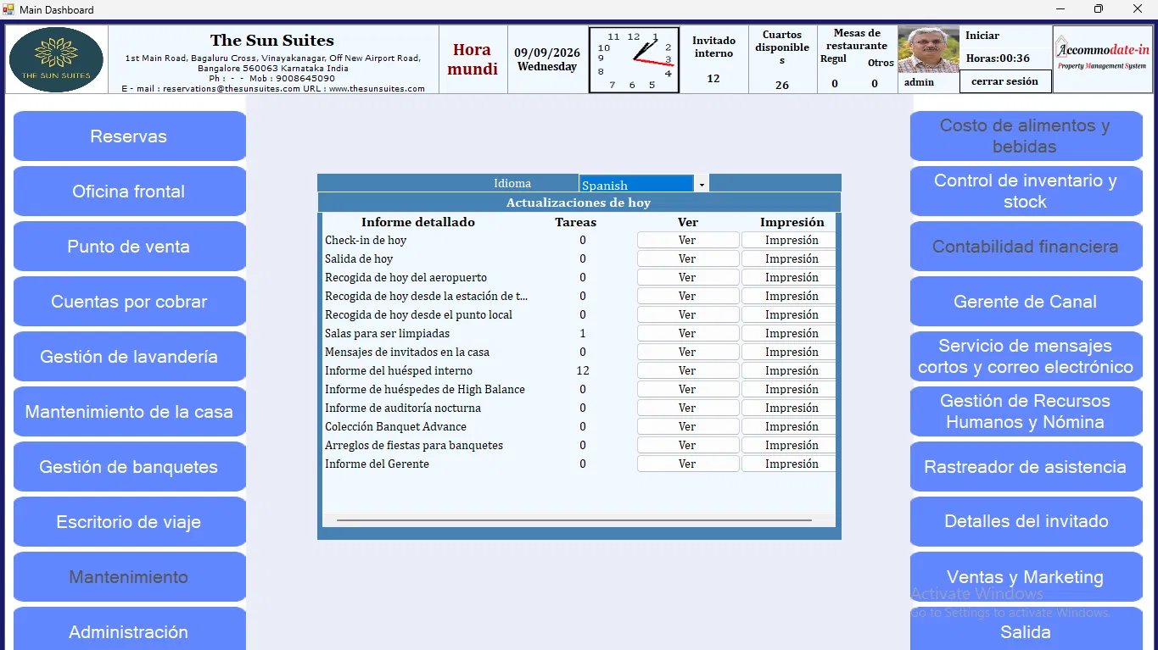Image resolution: width=1158 pixels, height=650 pixels.
Task: Open Mantenimiento de la casa module
Action: pyautogui.click(x=129, y=412)
